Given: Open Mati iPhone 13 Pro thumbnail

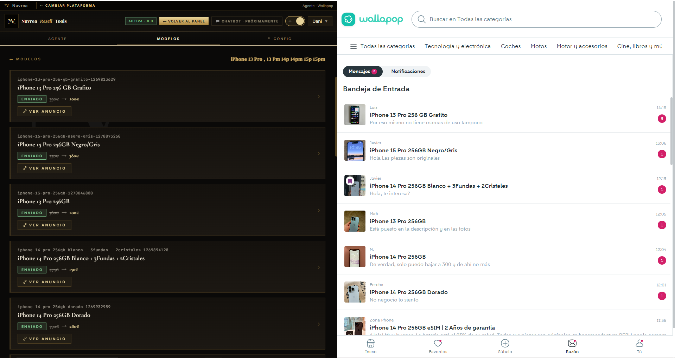Looking at the screenshot, I should tap(355, 221).
